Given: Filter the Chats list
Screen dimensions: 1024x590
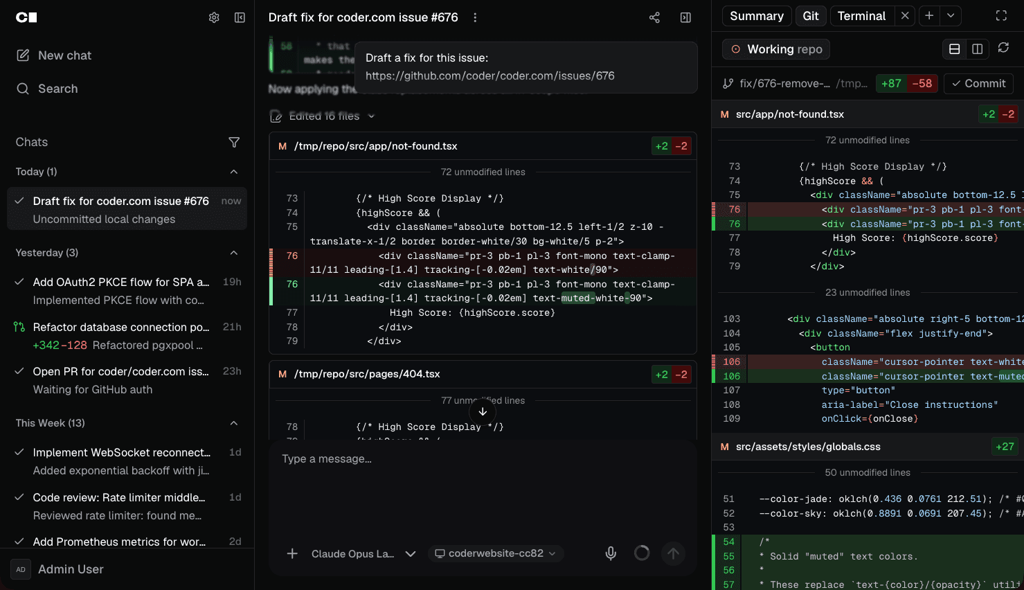Looking at the screenshot, I should (x=234, y=142).
